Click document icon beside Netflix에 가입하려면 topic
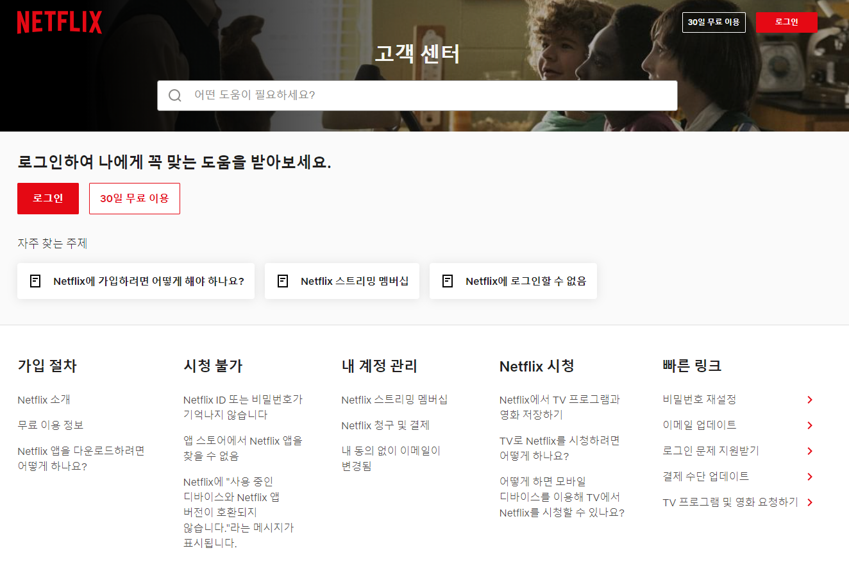The width and height of the screenshot is (849, 564). point(35,281)
